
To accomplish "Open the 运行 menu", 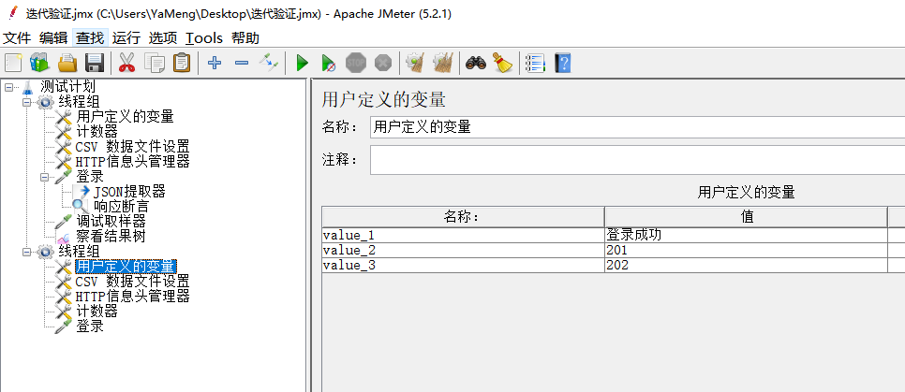I will click(x=126, y=38).
